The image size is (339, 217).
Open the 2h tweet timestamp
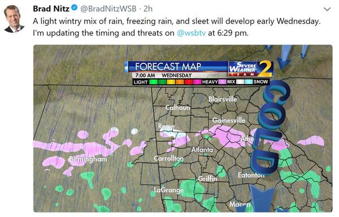click(x=148, y=8)
